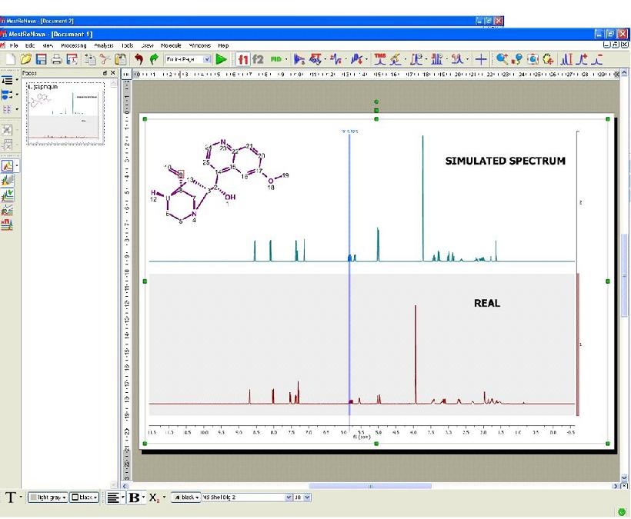Open the zoom level dropdown in toolbar
The width and height of the screenshot is (631, 519).
point(207,59)
